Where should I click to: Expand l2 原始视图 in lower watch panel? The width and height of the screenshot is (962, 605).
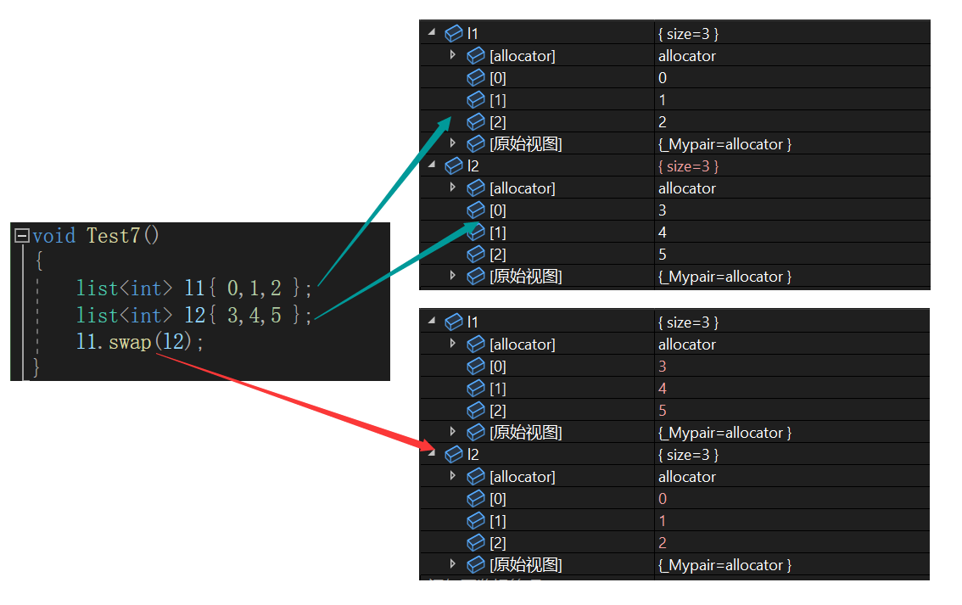453,564
